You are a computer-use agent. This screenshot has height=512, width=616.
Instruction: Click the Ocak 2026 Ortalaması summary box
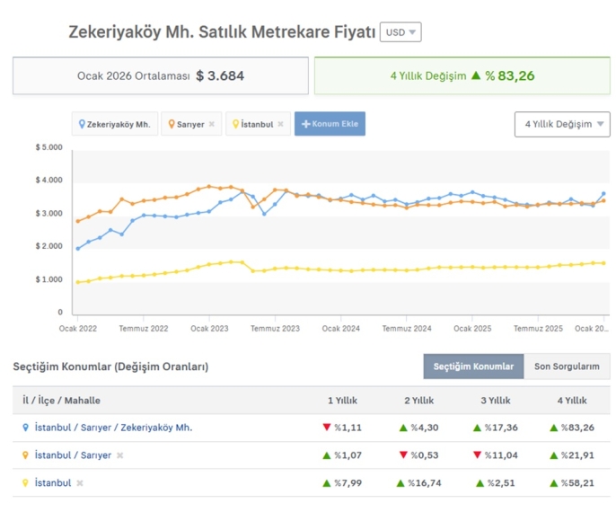(x=161, y=75)
